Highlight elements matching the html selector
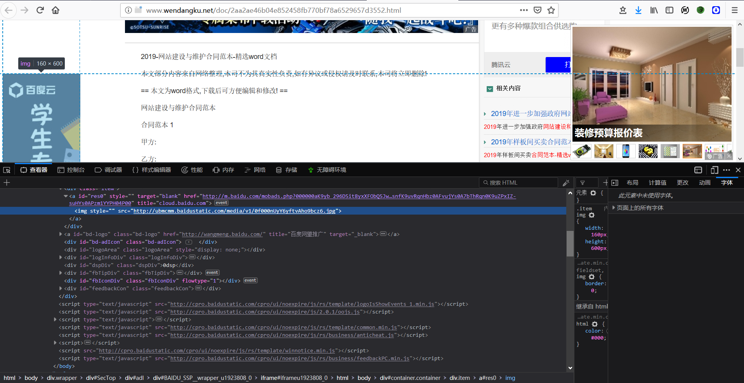744x383 pixels. (595, 324)
